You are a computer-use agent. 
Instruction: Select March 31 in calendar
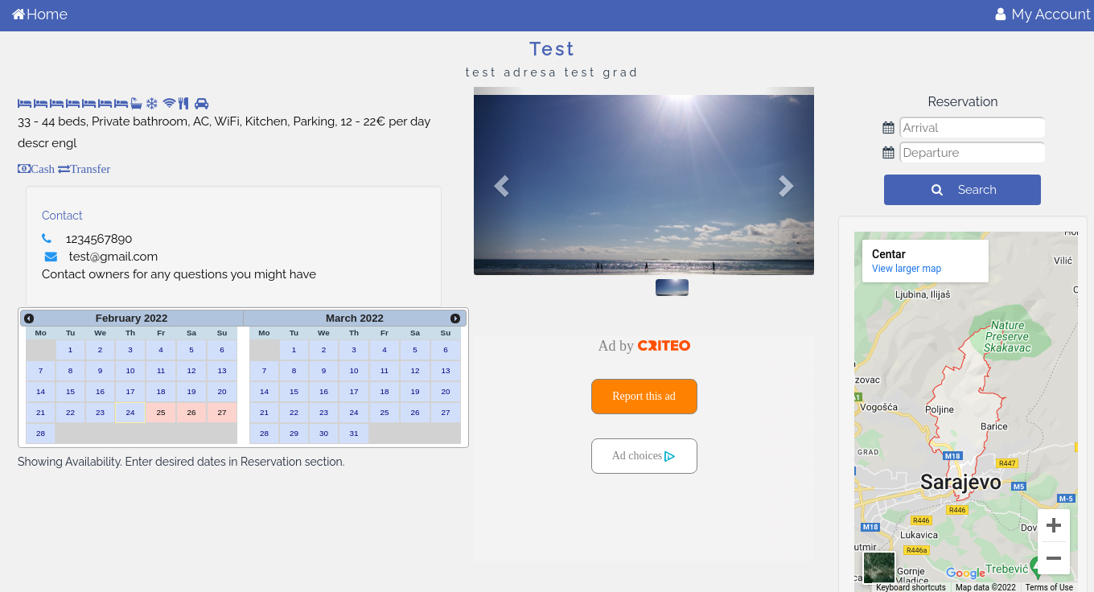(354, 434)
